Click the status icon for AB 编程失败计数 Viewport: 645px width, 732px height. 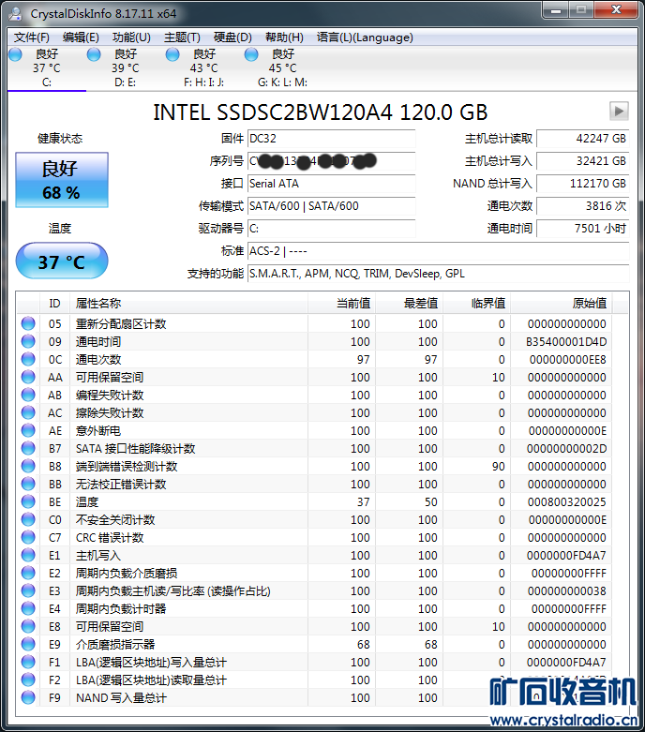[x=28, y=395]
